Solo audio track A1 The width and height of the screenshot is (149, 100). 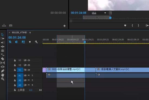(x=32, y=75)
